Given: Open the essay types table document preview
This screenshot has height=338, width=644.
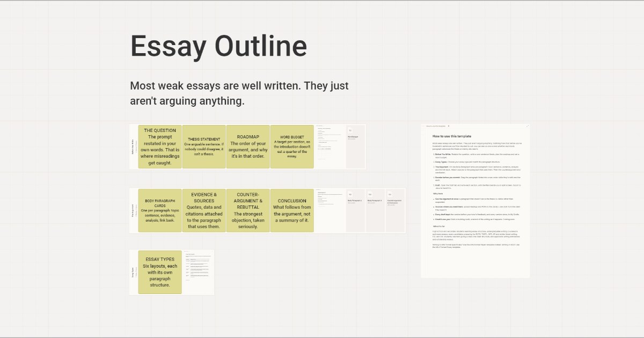Looking at the screenshot, I should (198, 272).
